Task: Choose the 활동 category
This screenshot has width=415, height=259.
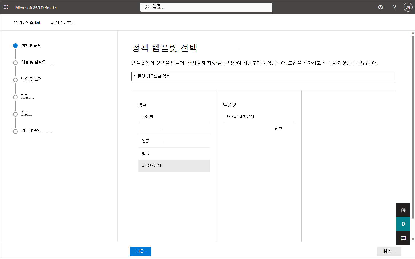Action: coord(174,154)
